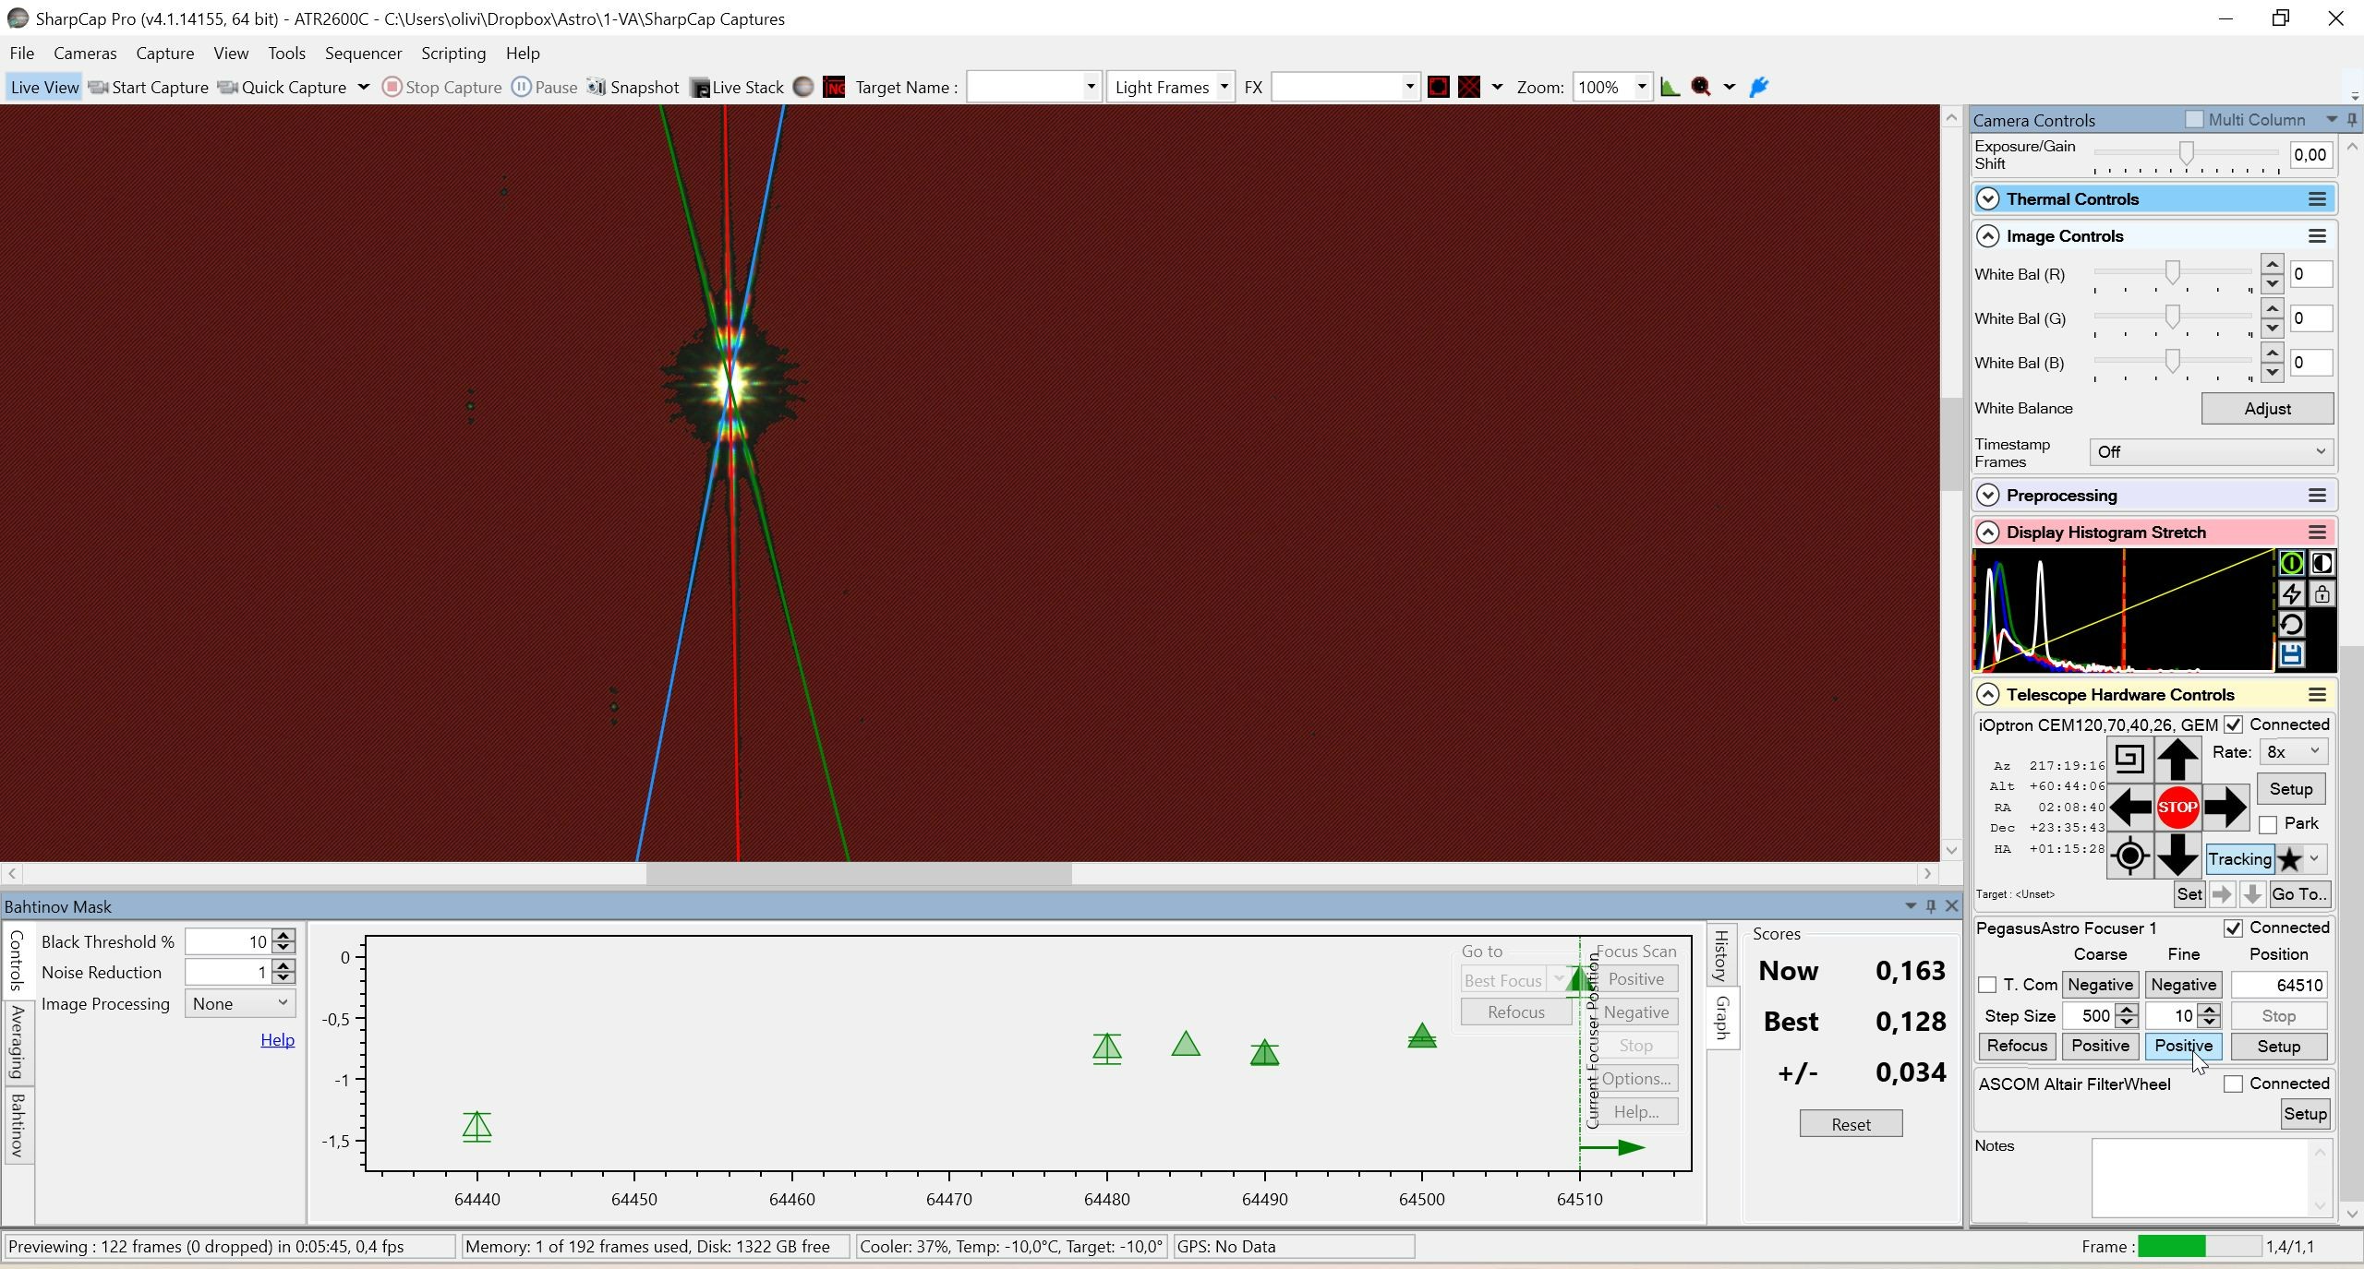Open the histogram tool in the toolbar
The height and width of the screenshot is (1269, 2364).
(1670, 87)
